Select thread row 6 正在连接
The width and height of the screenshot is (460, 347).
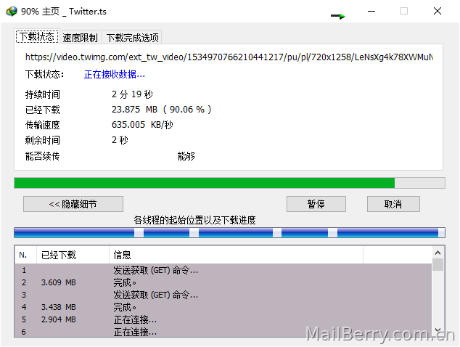(x=223, y=332)
